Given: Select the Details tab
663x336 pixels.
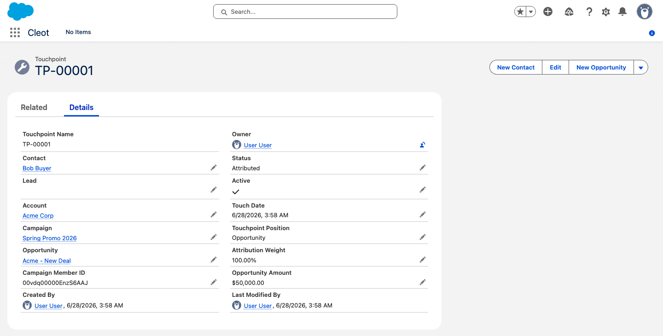Looking at the screenshot, I should (81, 107).
